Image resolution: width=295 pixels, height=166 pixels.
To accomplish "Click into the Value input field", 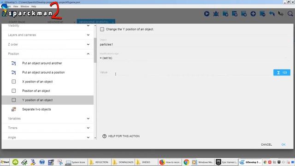I will (185, 72).
